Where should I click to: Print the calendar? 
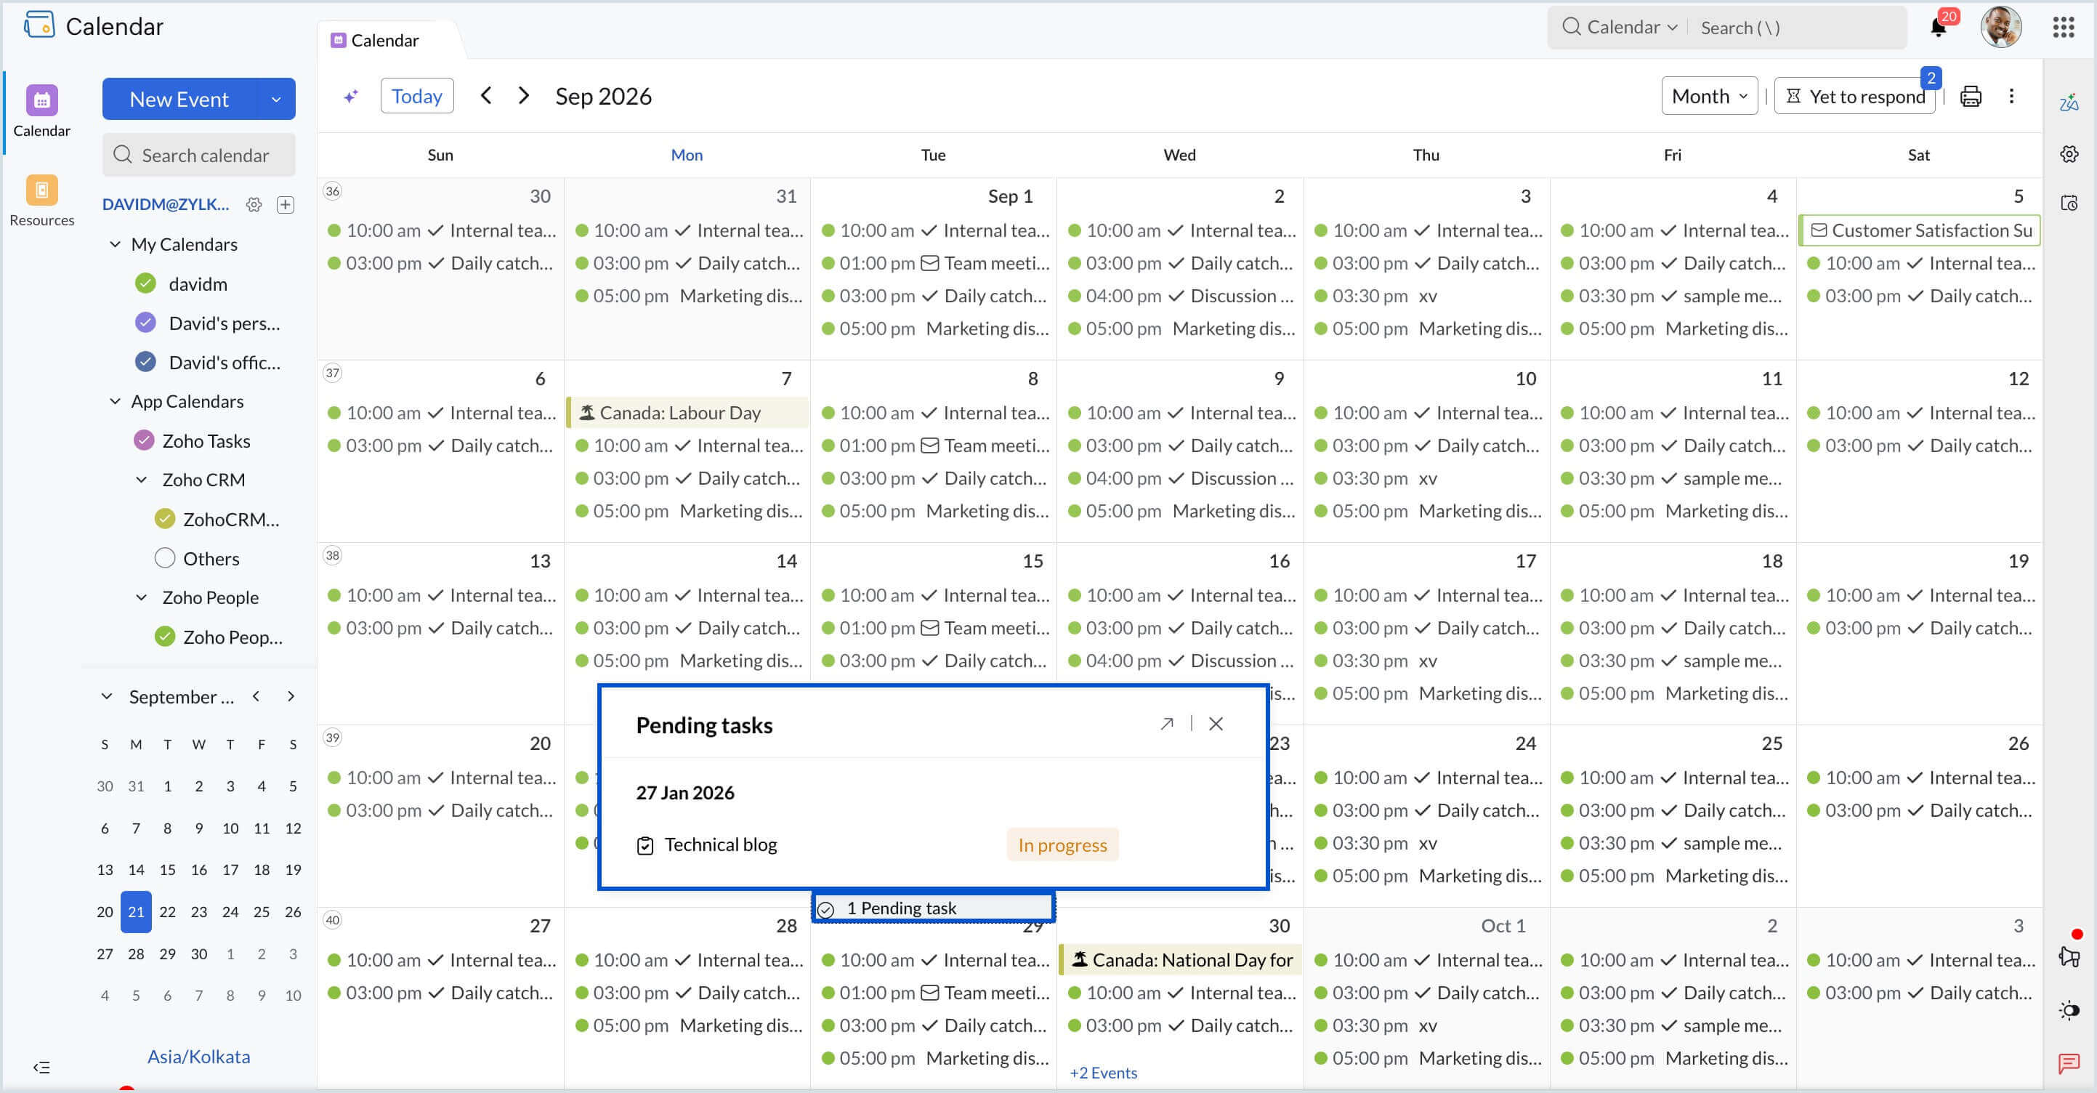click(x=1970, y=96)
